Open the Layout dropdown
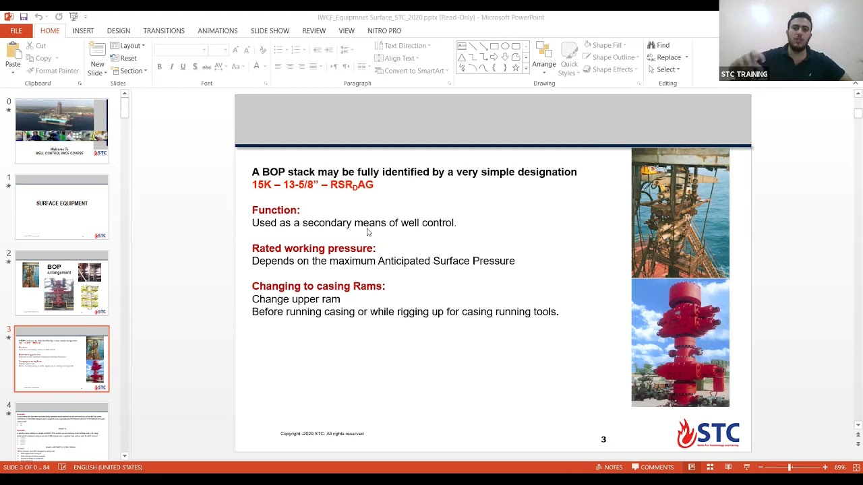This screenshot has width=863, height=485. [x=128, y=46]
